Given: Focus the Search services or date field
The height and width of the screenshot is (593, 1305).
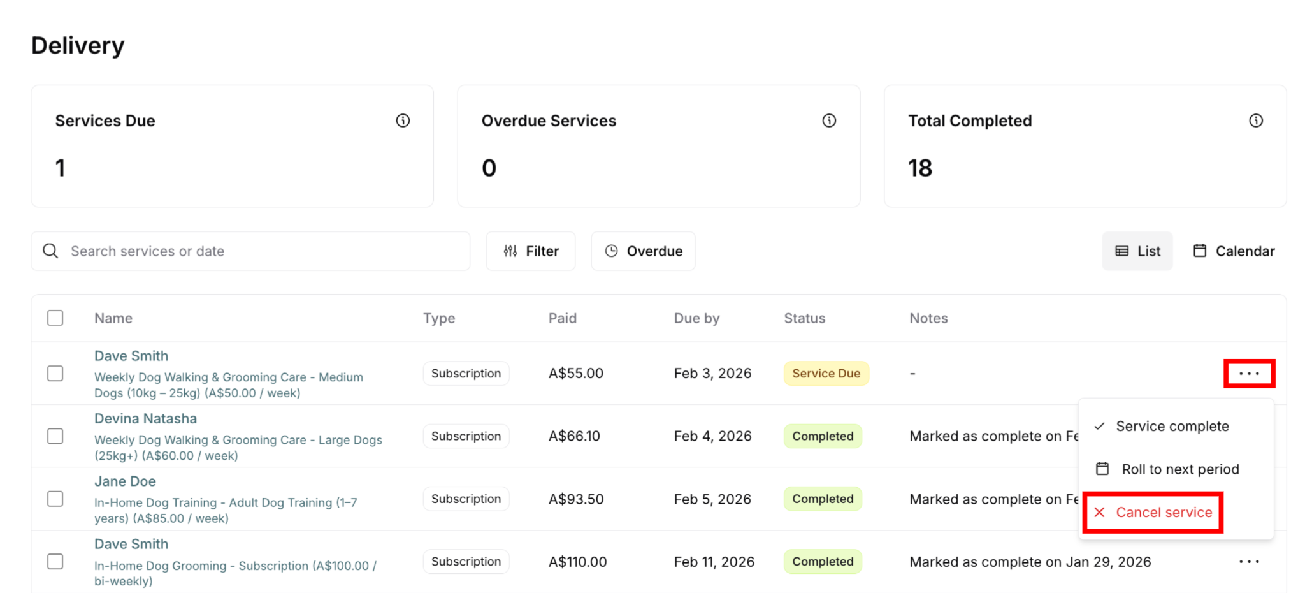Looking at the screenshot, I should (250, 251).
